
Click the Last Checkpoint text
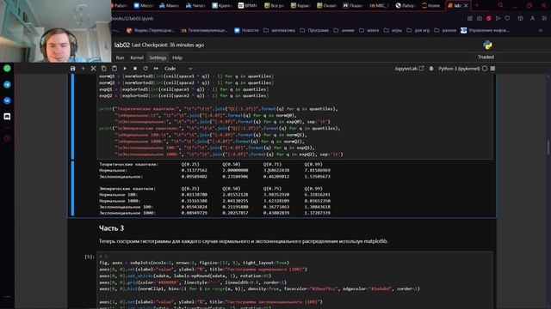168,45
